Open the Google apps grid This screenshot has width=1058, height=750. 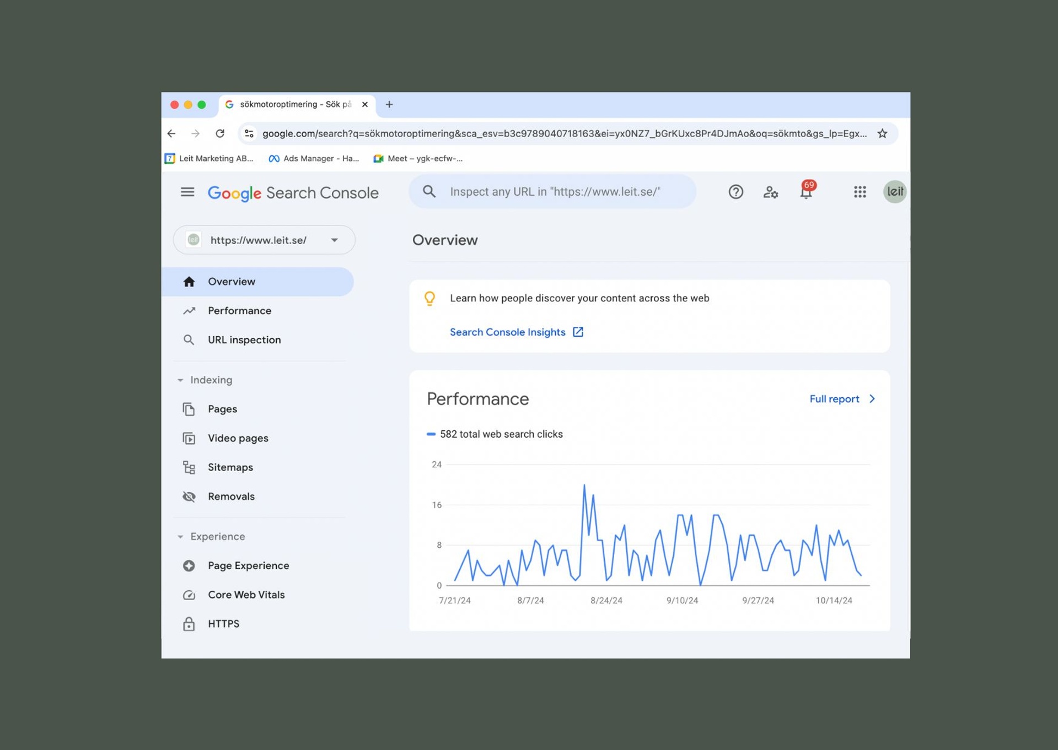click(x=860, y=192)
